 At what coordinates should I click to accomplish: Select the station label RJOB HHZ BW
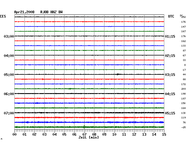click(x=51, y=12)
